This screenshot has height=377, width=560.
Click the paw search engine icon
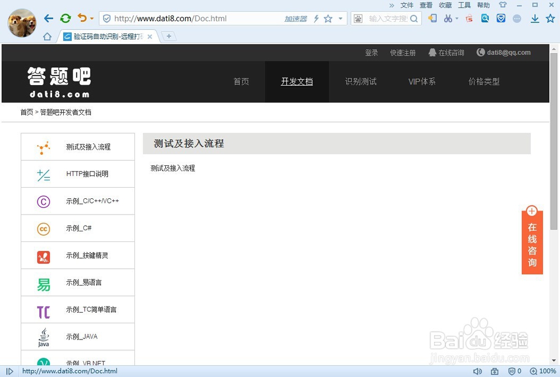pyautogui.click(x=358, y=18)
